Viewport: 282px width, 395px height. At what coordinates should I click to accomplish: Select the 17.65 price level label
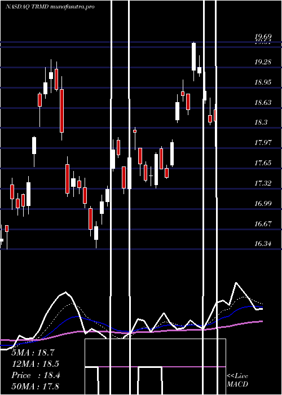click(x=263, y=163)
